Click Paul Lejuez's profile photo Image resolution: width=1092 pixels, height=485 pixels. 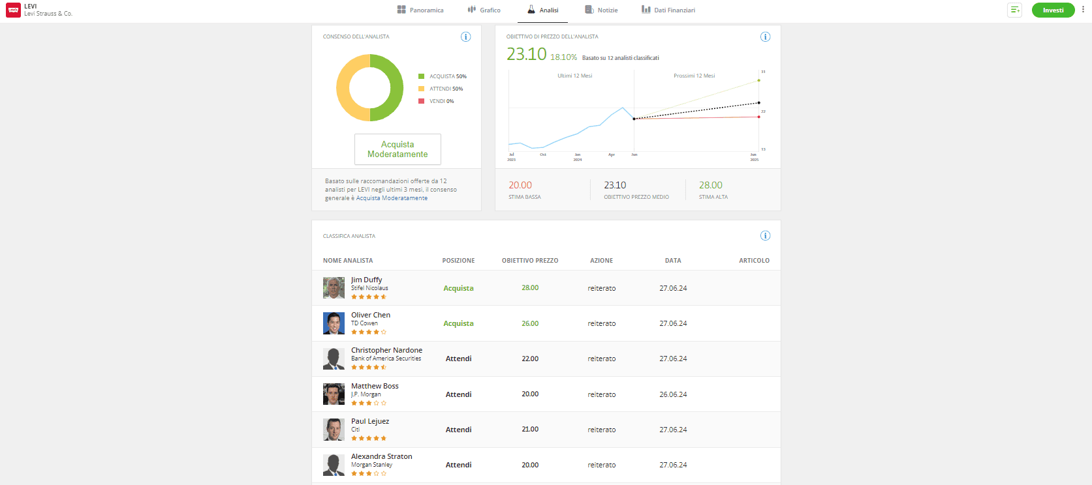click(334, 430)
